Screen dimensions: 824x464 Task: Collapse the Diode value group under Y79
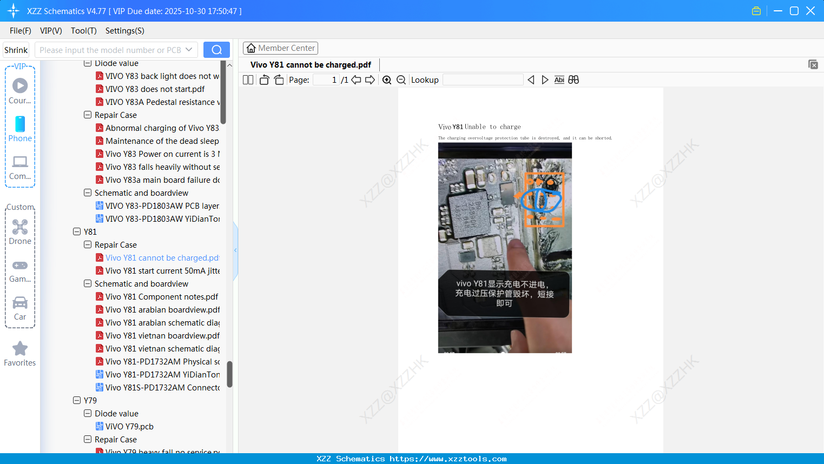coord(88,413)
